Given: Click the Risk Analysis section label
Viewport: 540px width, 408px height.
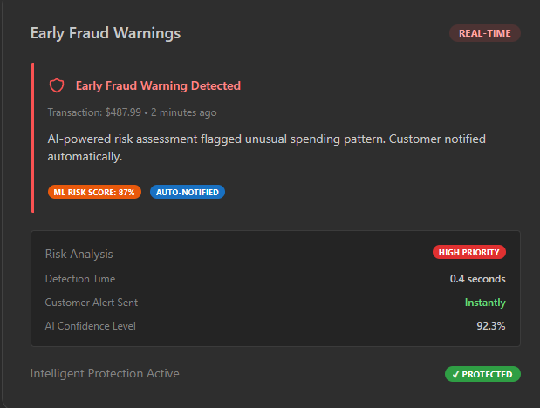Looking at the screenshot, I should coord(79,254).
